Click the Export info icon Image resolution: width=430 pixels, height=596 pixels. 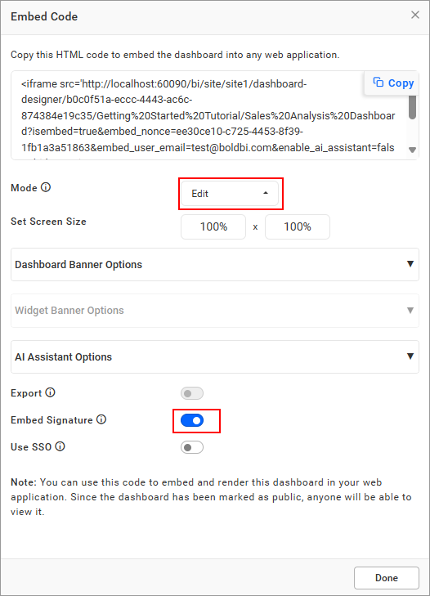click(50, 392)
